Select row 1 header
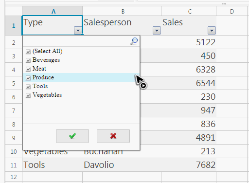Image resolution: width=249 pixels, height=183 pixels. click(x=14, y=25)
